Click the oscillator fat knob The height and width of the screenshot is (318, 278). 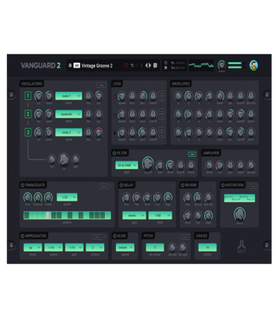point(64,159)
